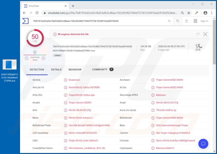
Task: Click Win.Trojan.Changeup-6169544-0 result
Action: pos(173,133)
